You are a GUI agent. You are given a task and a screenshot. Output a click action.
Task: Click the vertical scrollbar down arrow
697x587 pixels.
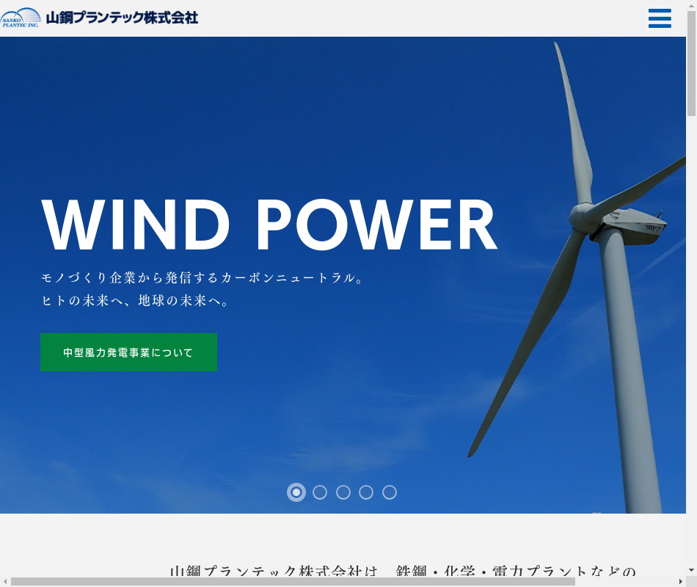(x=691, y=570)
